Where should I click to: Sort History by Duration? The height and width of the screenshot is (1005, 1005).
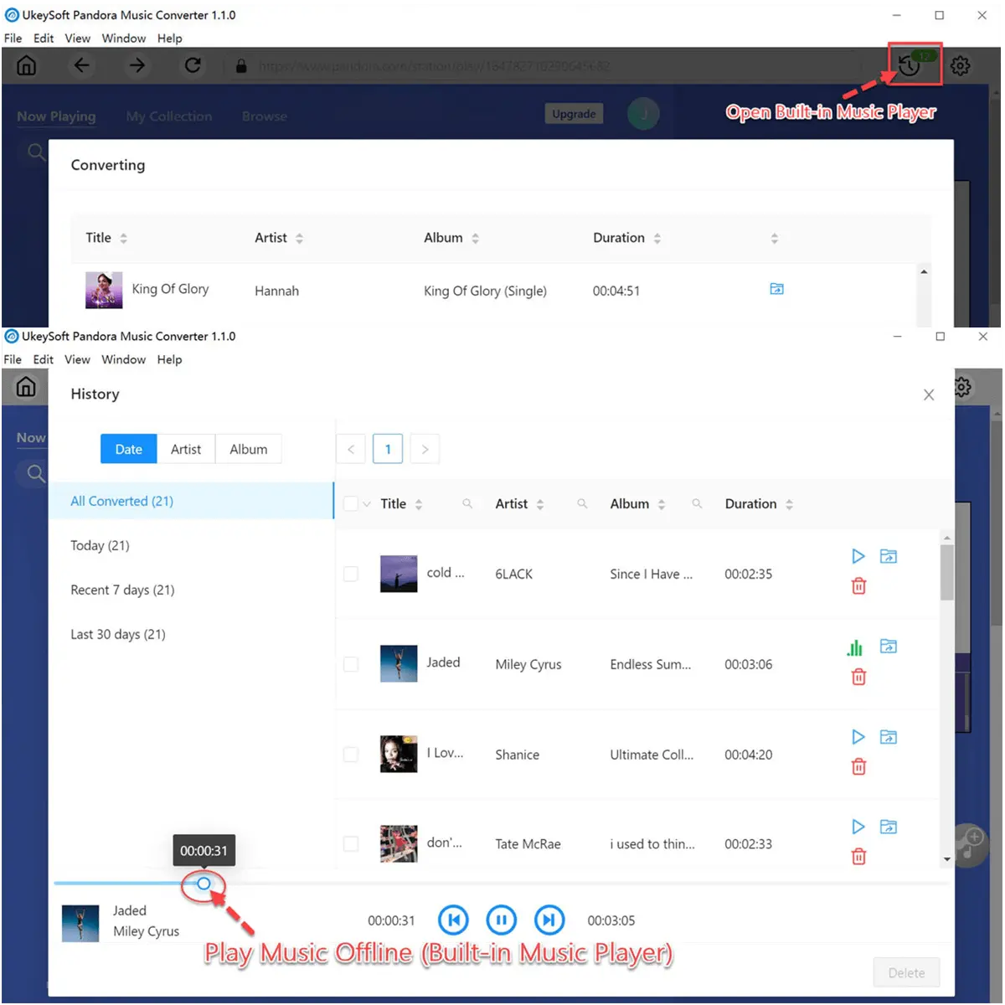pos(789,504)
